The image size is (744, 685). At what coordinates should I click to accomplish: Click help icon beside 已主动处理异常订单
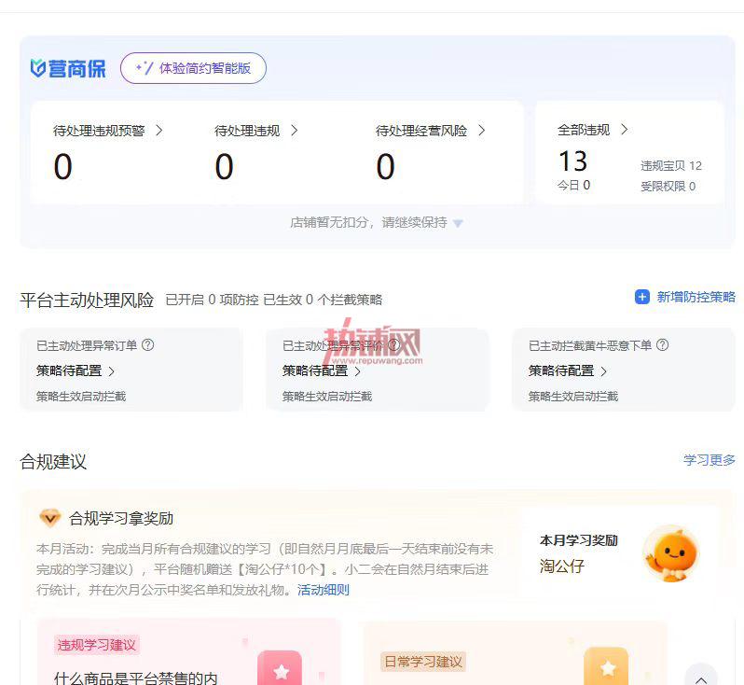pos(148,345)
